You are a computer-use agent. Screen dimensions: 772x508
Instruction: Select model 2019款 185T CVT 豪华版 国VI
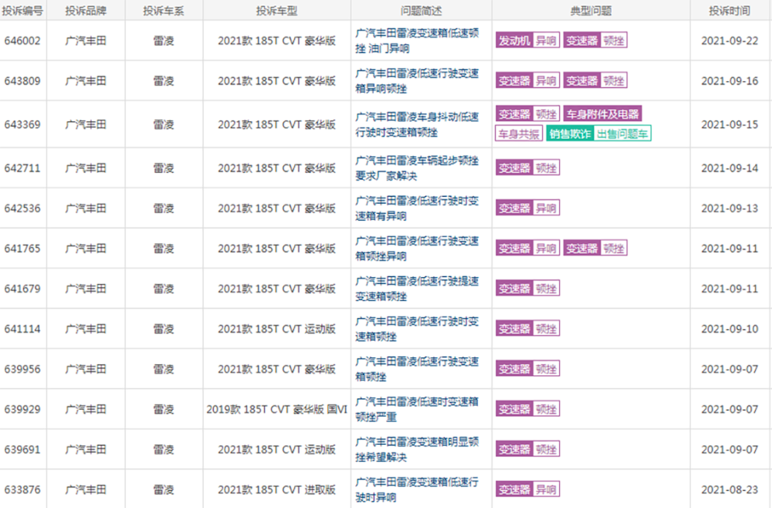click(276, 409)
